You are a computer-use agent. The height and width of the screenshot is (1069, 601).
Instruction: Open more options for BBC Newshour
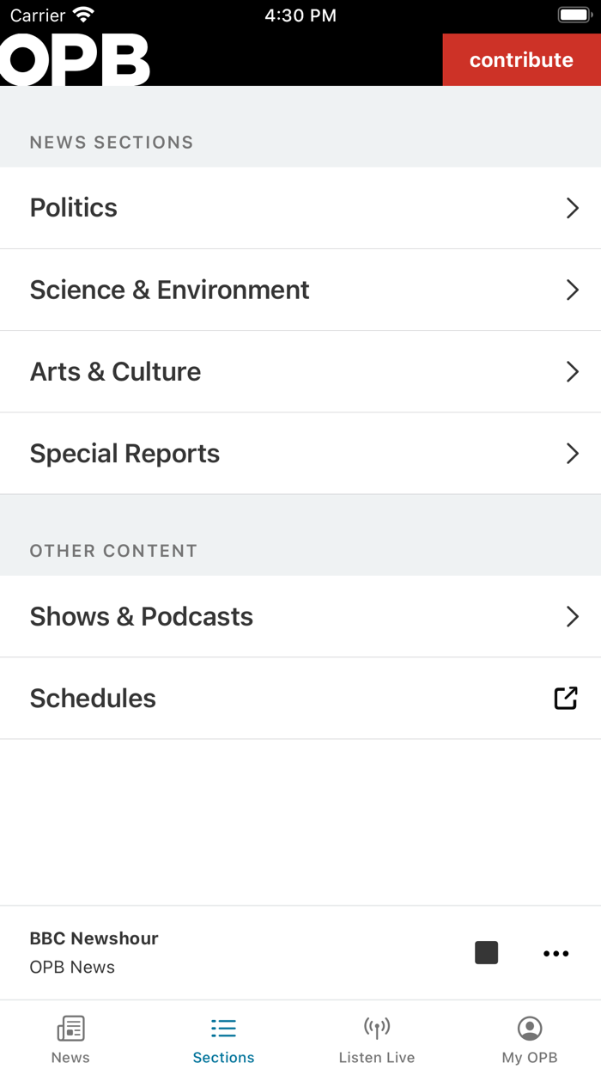point(555,952)
